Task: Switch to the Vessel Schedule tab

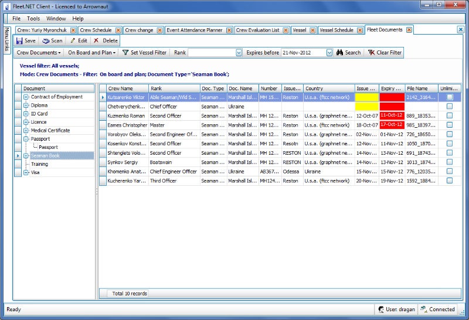Action: coord(336,30)
